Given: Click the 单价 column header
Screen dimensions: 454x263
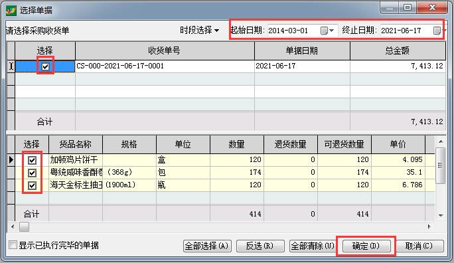Looking at the screenshot, I should tap(398, 144).
